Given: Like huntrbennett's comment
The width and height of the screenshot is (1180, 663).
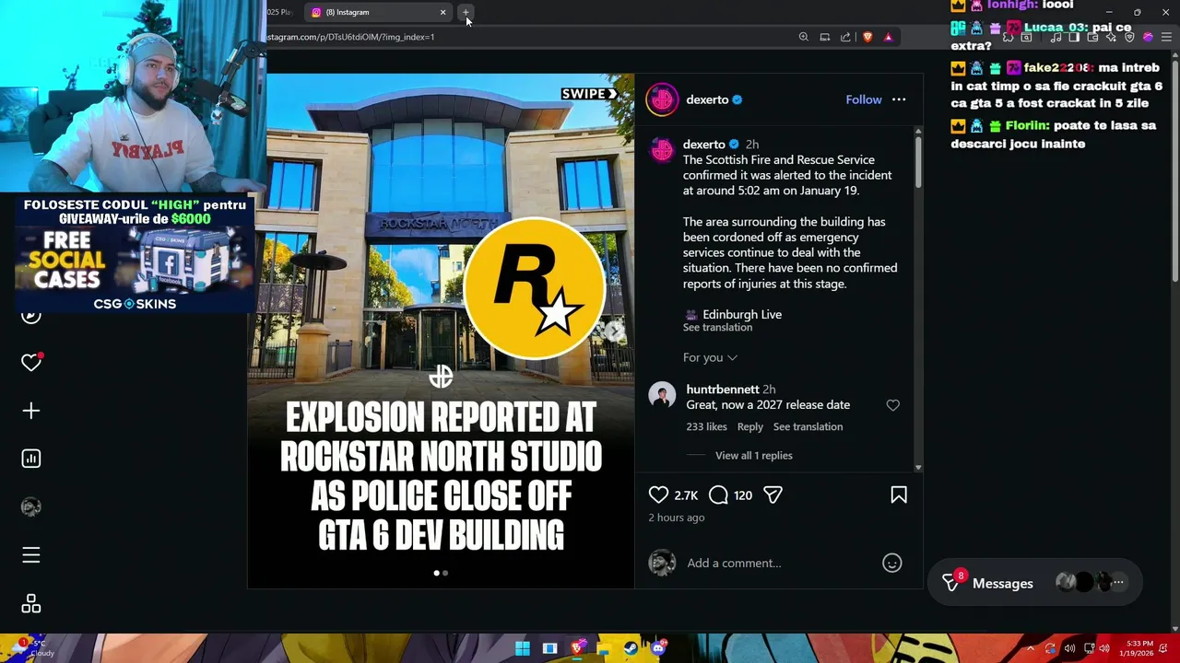Looking at the screenshot, I should click(x=892, y=405).
